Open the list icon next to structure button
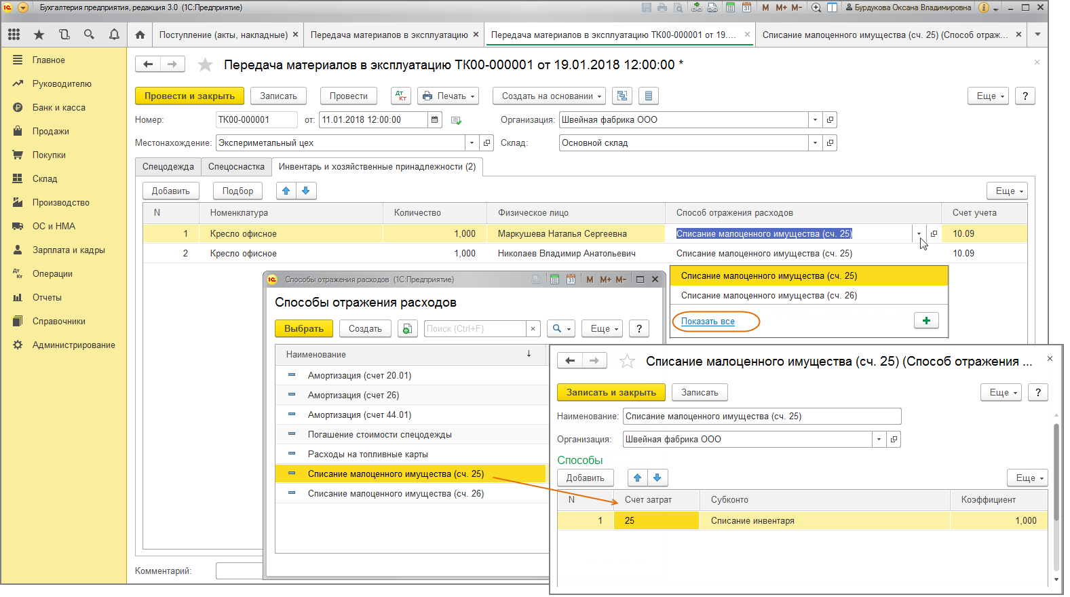The height and width of the screenshot is (597, 1070). click(649, 96)
